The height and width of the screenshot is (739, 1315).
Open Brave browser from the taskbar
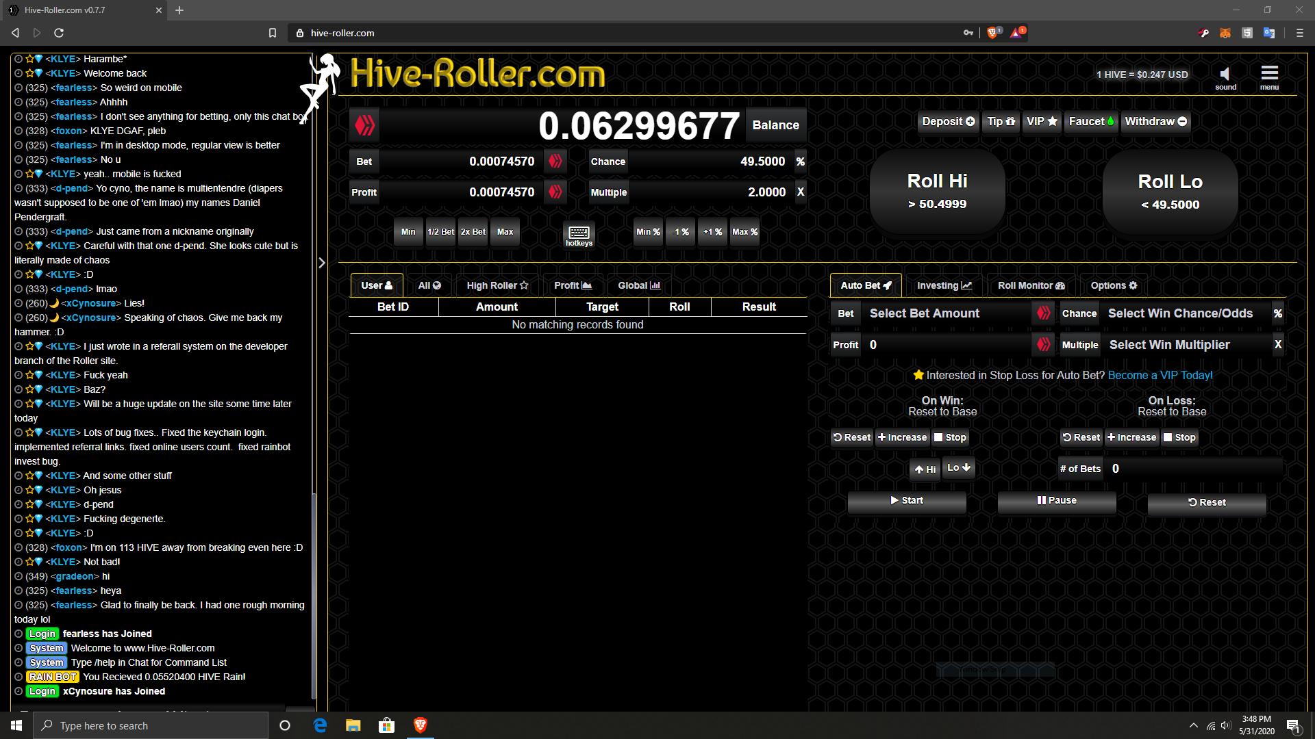click(421, 725)
